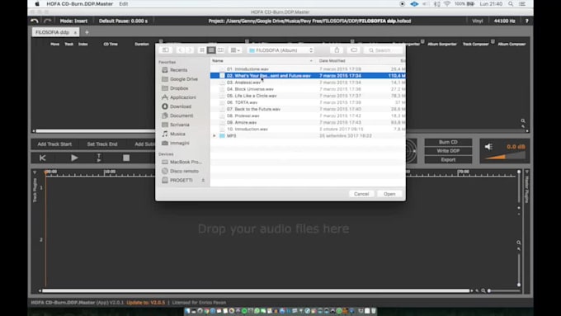The height and width of the screenshot is (316, 561).
Task: Select MacBook Pro under Devices
Action: click(x=186, y=162)
